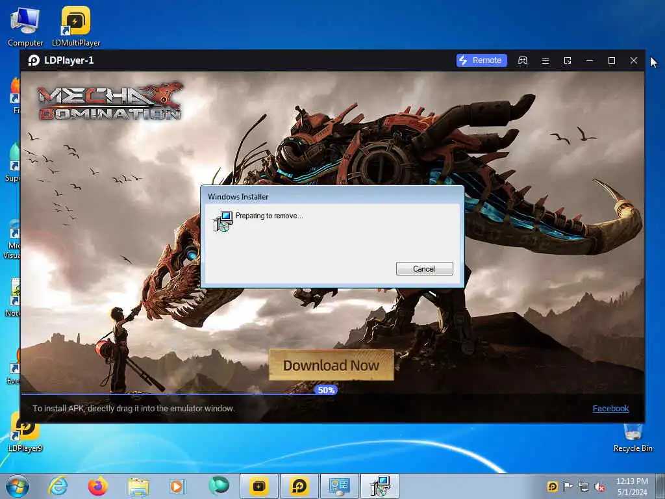665x499 pixels.
Task: Select the LDPlayer9 desktop shortcut
Action: coord(25,433)
